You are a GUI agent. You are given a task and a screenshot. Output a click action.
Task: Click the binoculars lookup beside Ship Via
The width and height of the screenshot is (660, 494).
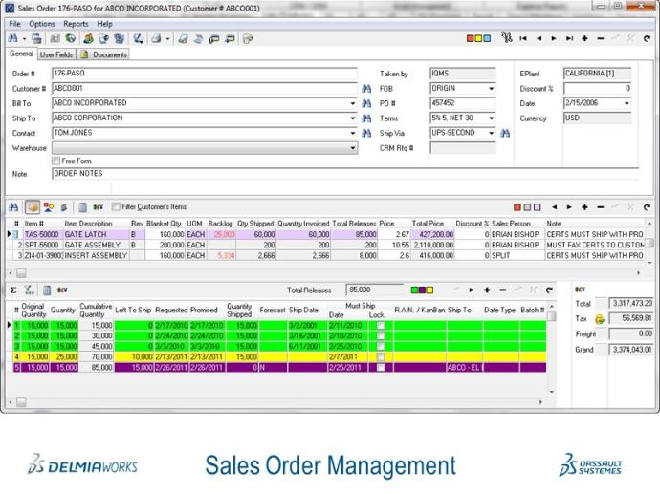pos(505,134)
